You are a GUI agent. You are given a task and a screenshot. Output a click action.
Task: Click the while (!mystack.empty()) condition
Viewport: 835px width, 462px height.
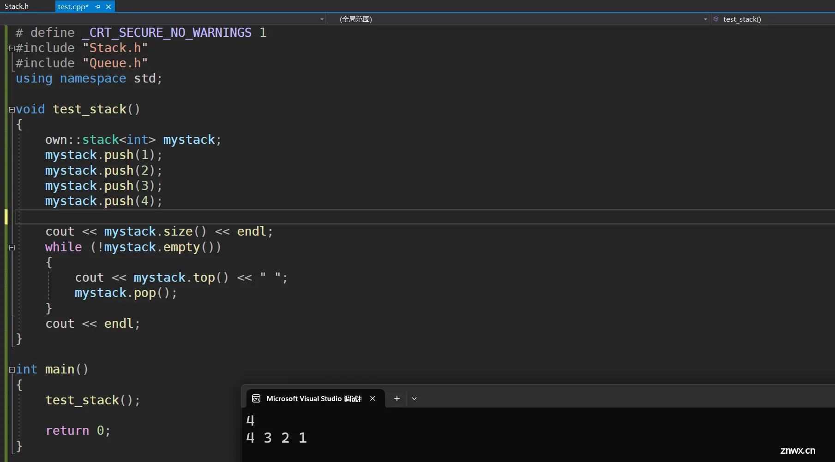(x=133, y=247)
